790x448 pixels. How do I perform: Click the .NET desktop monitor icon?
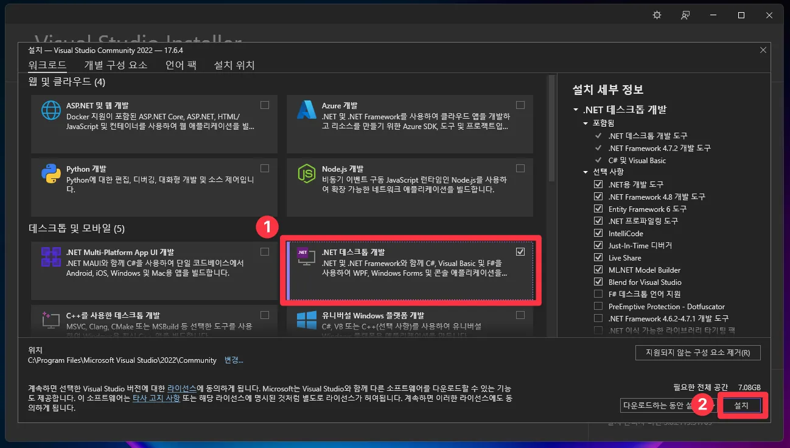pyautogui.click(x=305, y=256)
